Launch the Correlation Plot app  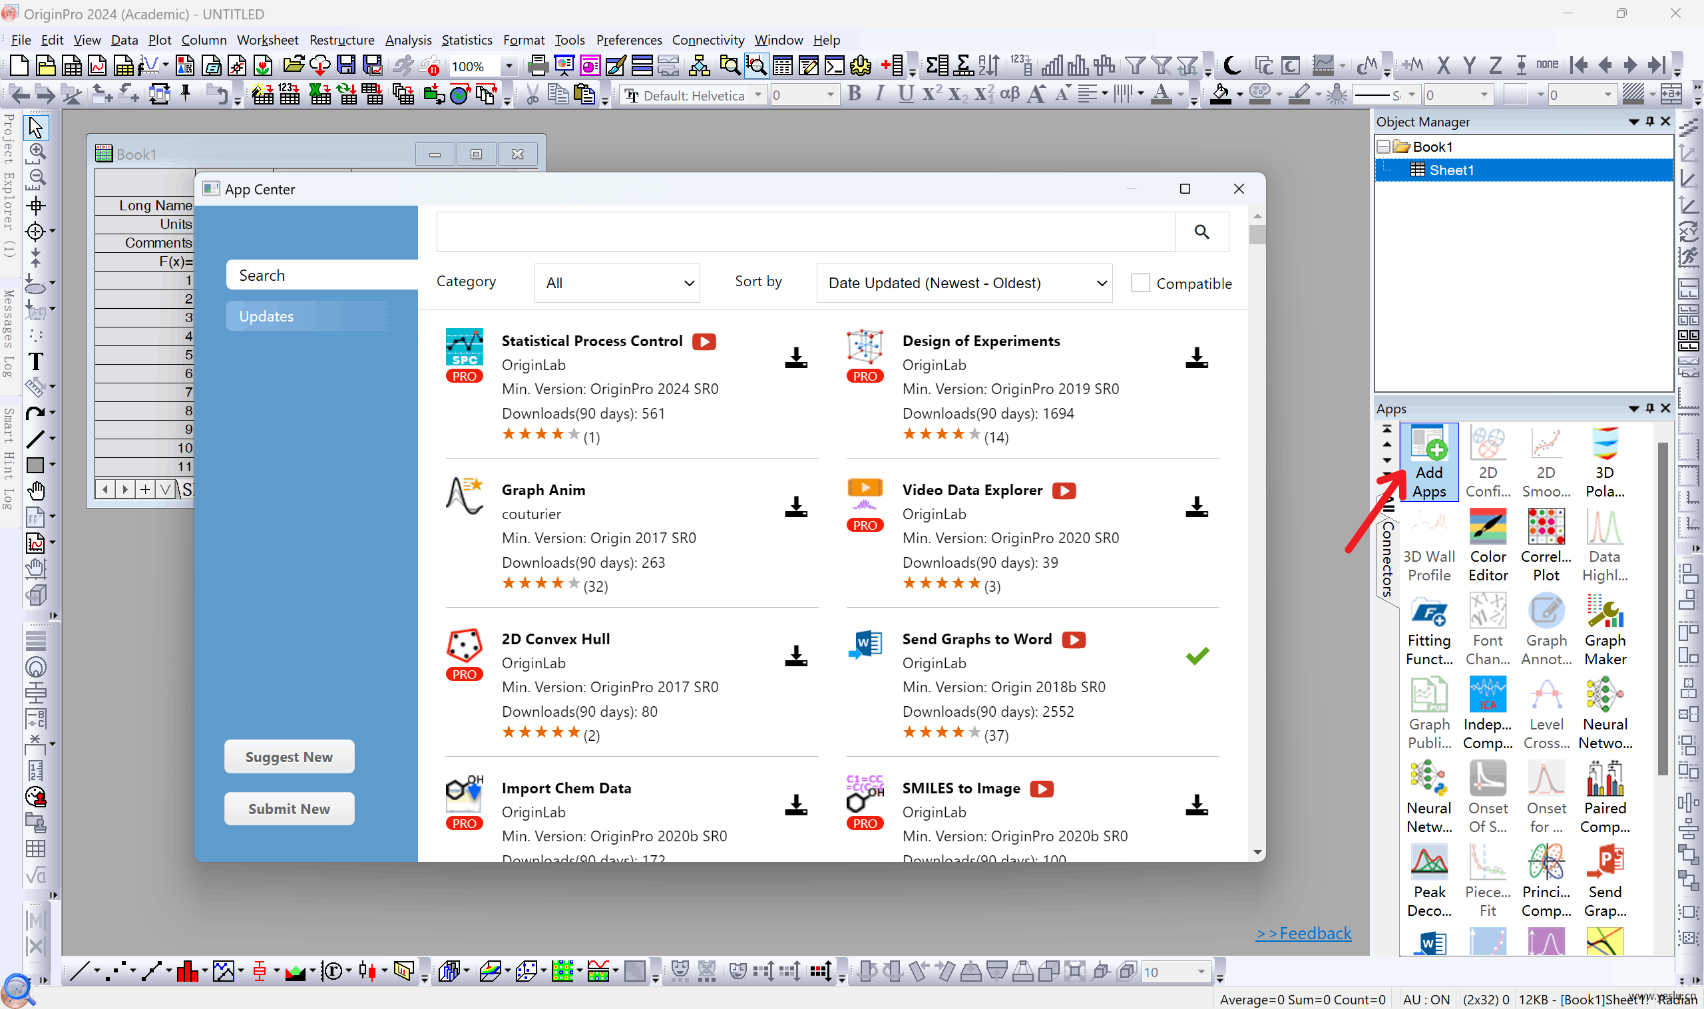(1546, 546)
